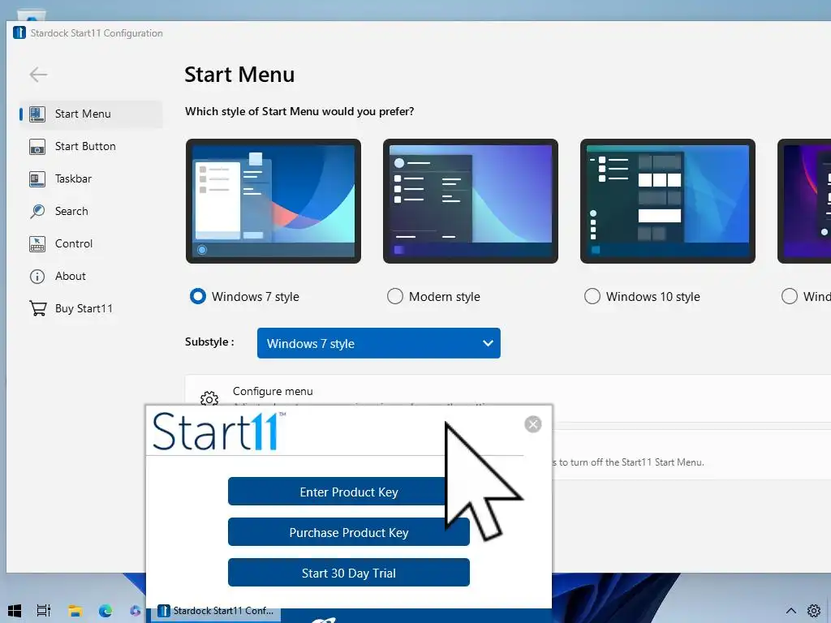Select the Windows 7 style radio button
This screenshot has height=623, width=831.
pos(198,296)
